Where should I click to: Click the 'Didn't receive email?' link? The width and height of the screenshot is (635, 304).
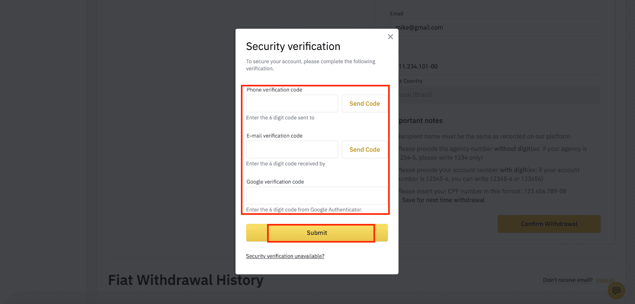tap(568, 280)
